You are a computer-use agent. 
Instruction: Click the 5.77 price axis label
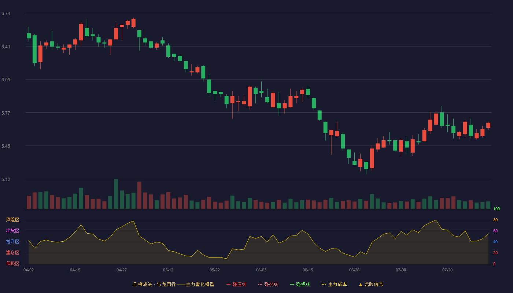click(x=6, y=113)
